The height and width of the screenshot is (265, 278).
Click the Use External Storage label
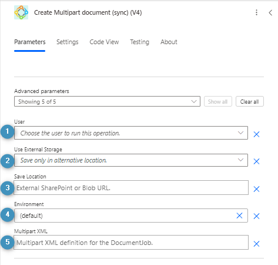[x=38, y=150]
